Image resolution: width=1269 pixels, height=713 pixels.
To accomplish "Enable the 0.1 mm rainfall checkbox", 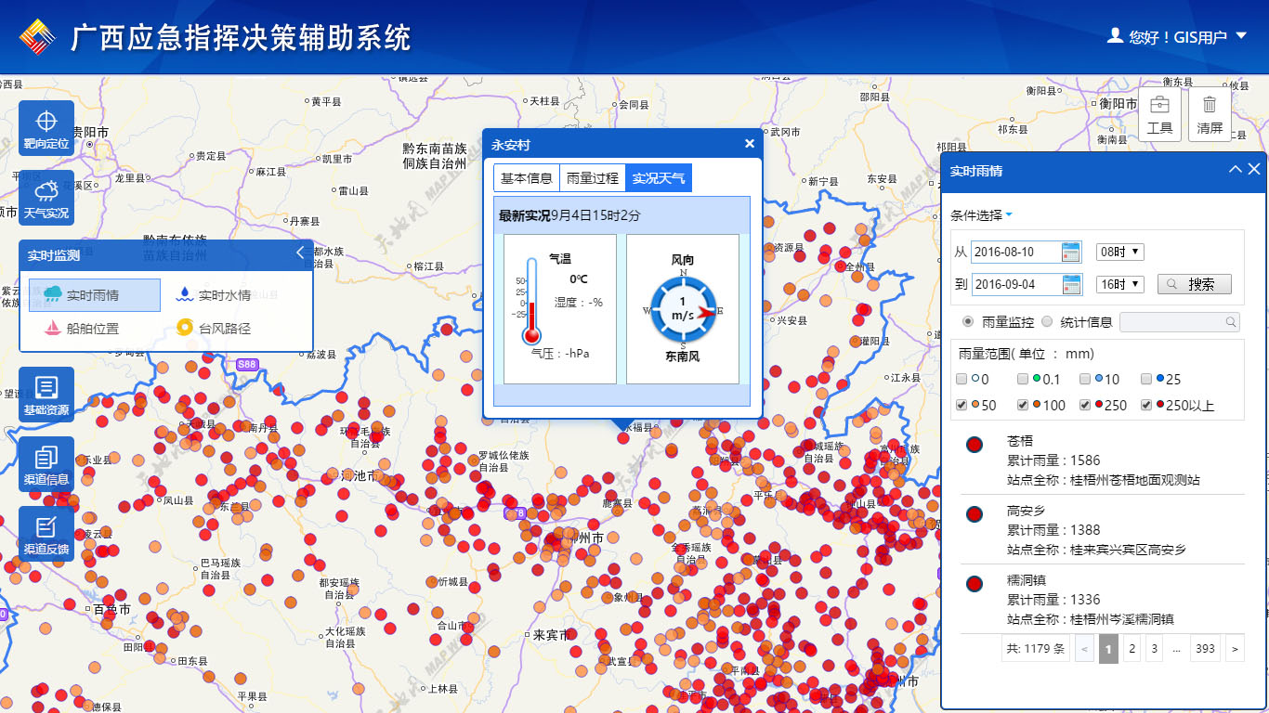I will [x=1023, y=379].
